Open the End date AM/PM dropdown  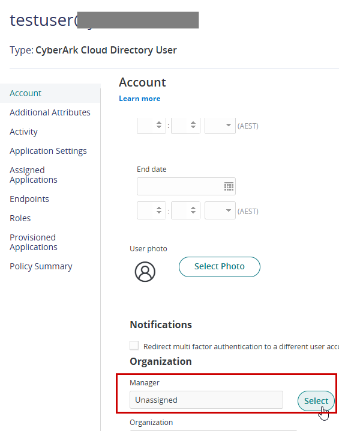[x=220, y=210]
